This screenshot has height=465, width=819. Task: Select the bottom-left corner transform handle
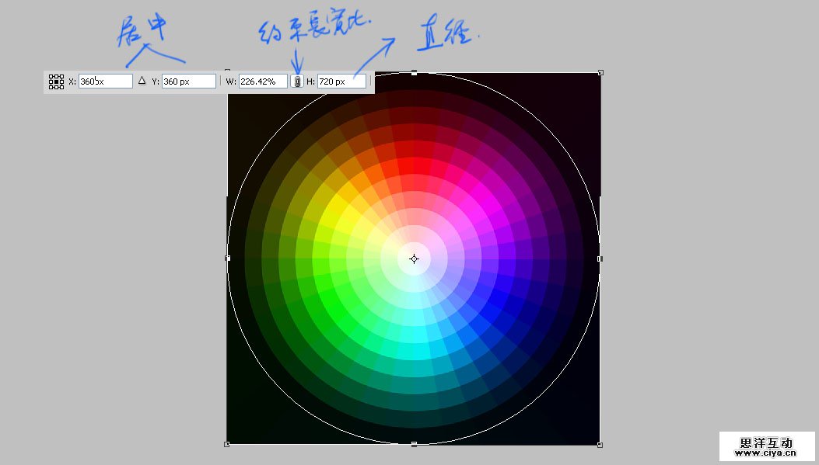[227, 444]
